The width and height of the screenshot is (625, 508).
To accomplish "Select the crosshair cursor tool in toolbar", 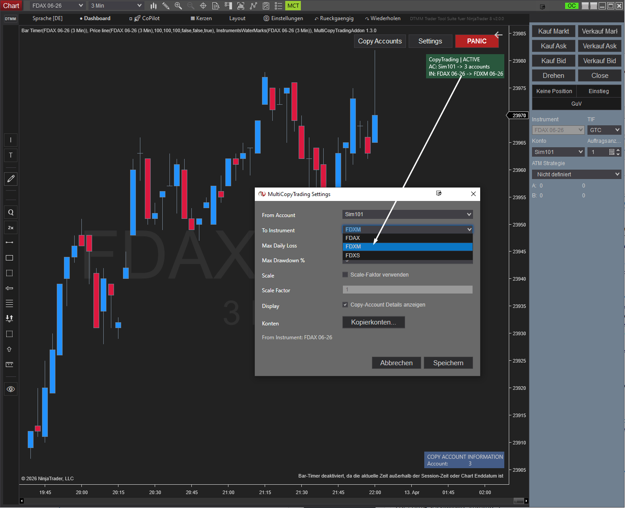I will click(203, 6).
